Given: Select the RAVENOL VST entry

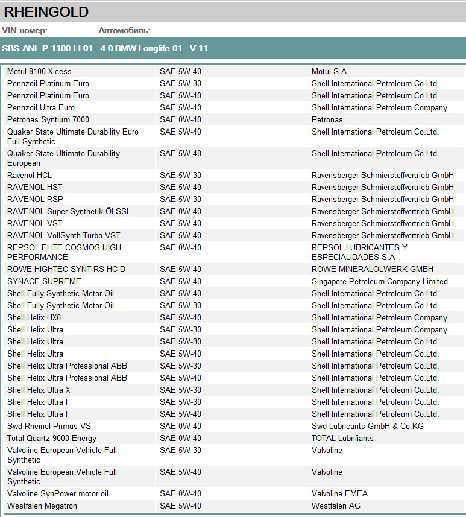Looking at the screenshot, I should pos(34,224).
